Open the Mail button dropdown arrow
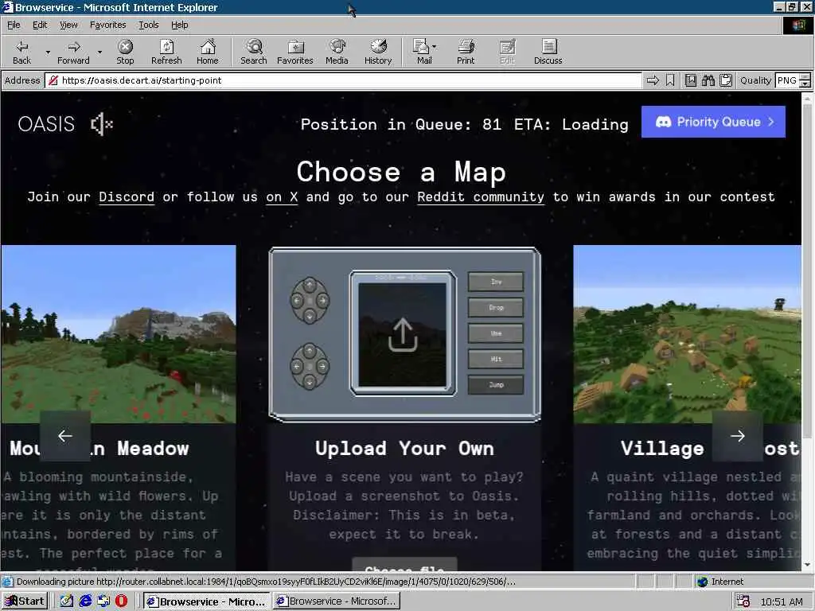This screenshot has height=611, width=815. [434, 47]
